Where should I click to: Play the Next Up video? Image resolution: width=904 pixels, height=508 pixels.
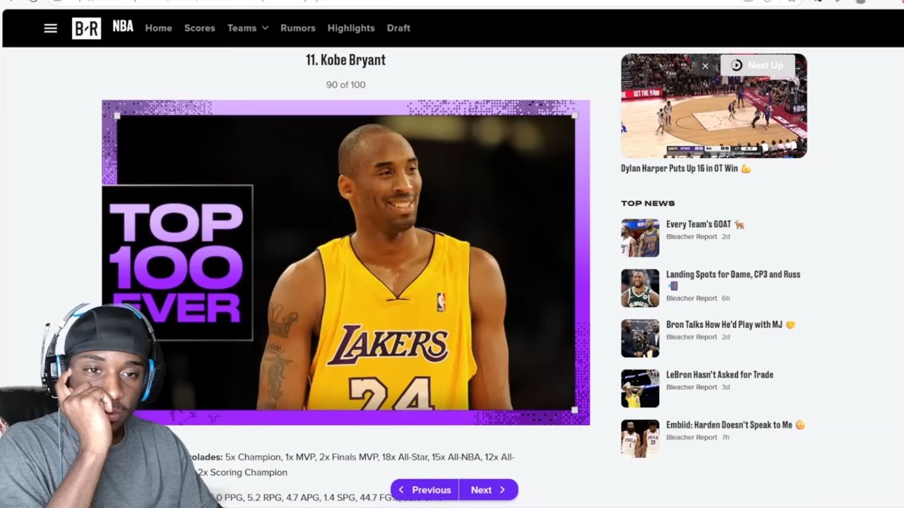(757, 66)
